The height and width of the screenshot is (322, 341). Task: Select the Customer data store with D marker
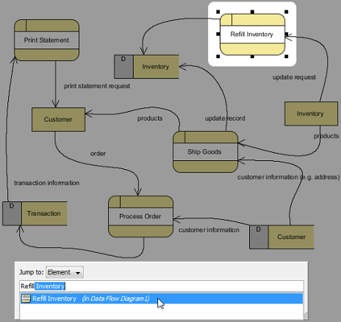pyautogui.click(x=281, y=237)
